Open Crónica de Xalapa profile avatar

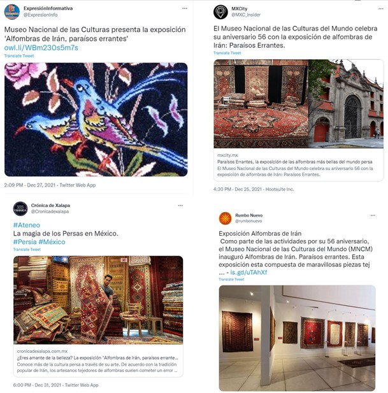20,208
